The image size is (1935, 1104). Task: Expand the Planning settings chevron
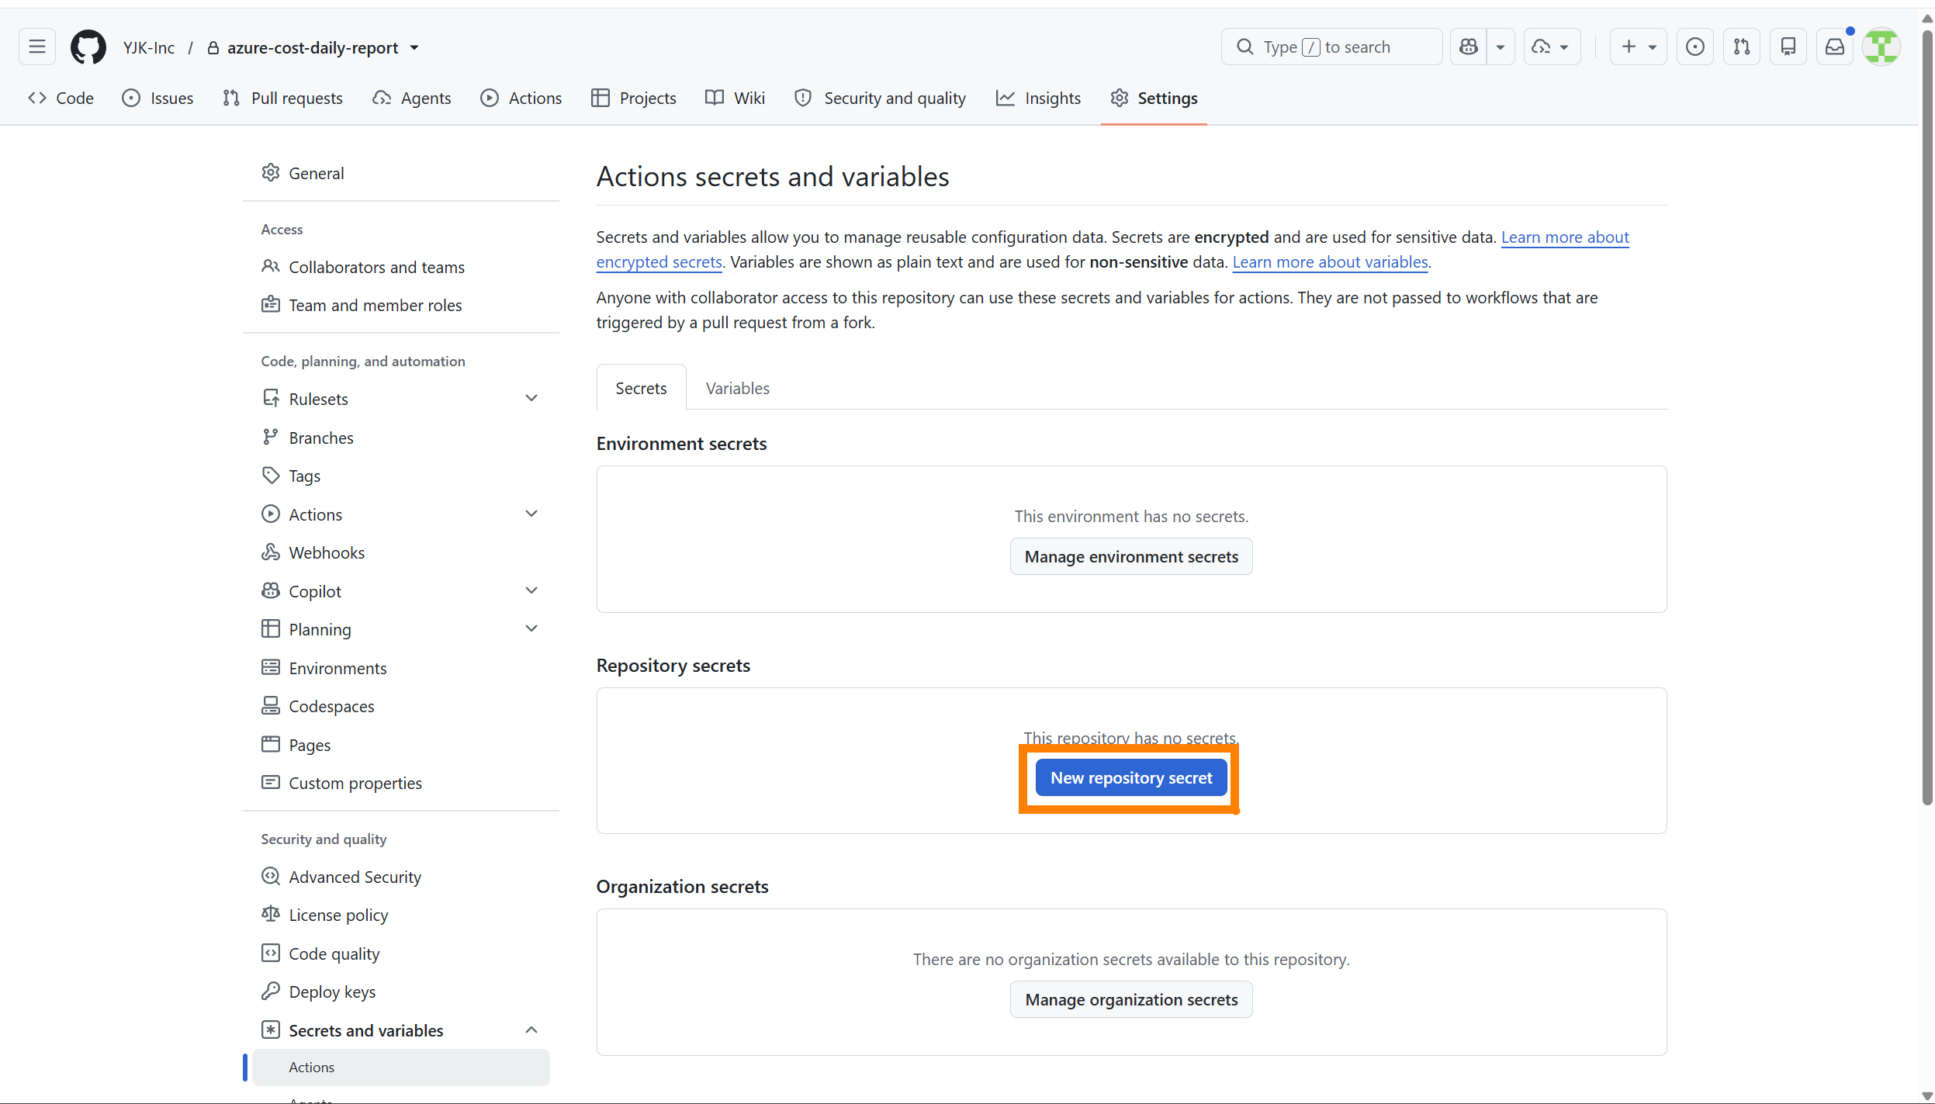click(531, 629)
